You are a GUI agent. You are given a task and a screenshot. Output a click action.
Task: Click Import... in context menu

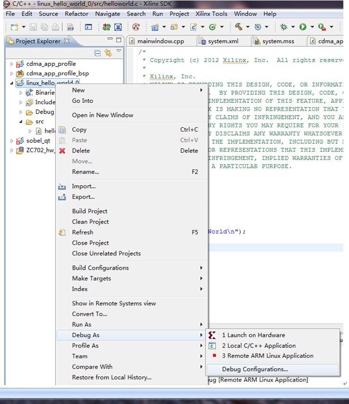click(132, 186)
